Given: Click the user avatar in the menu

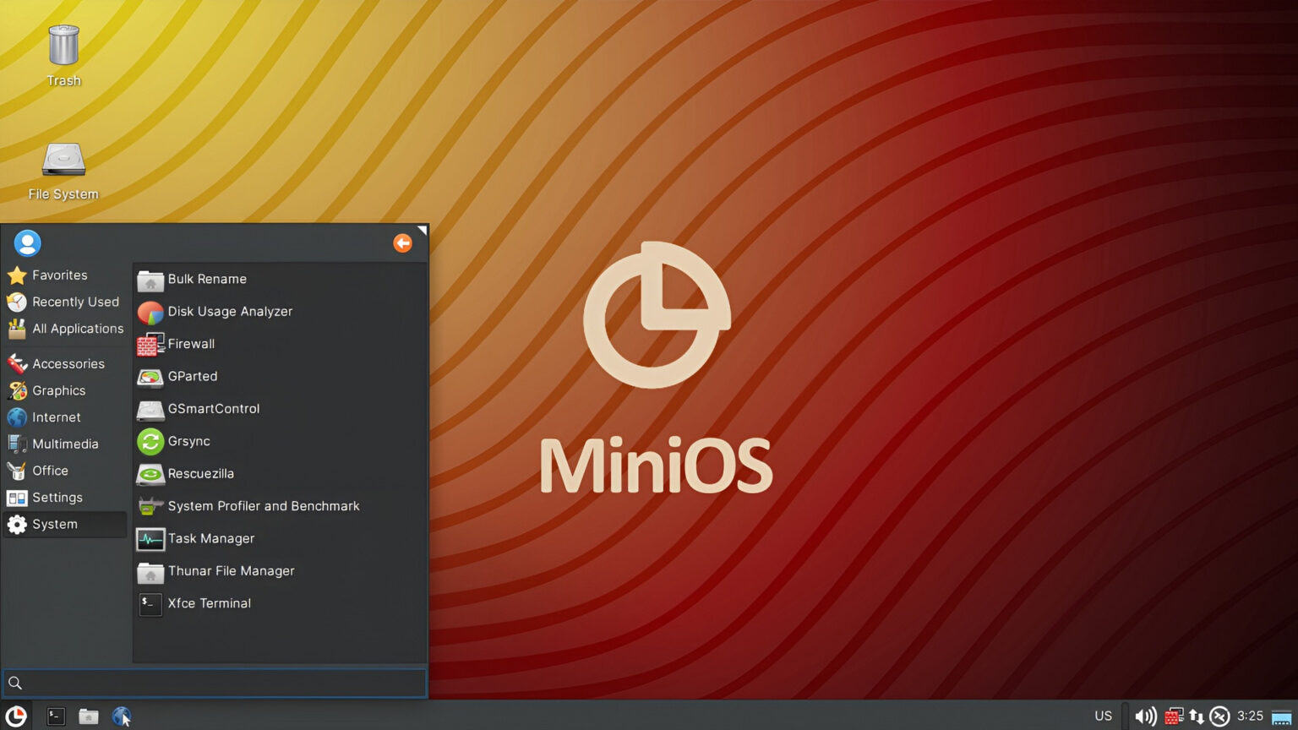Looking at the screenshot, I should [x=28, y=242].
